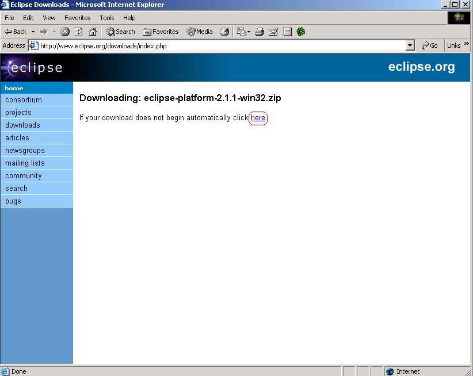Screen dimensions: 473x376
Task: Print the page with the printer icon
Action: point(260,32)
